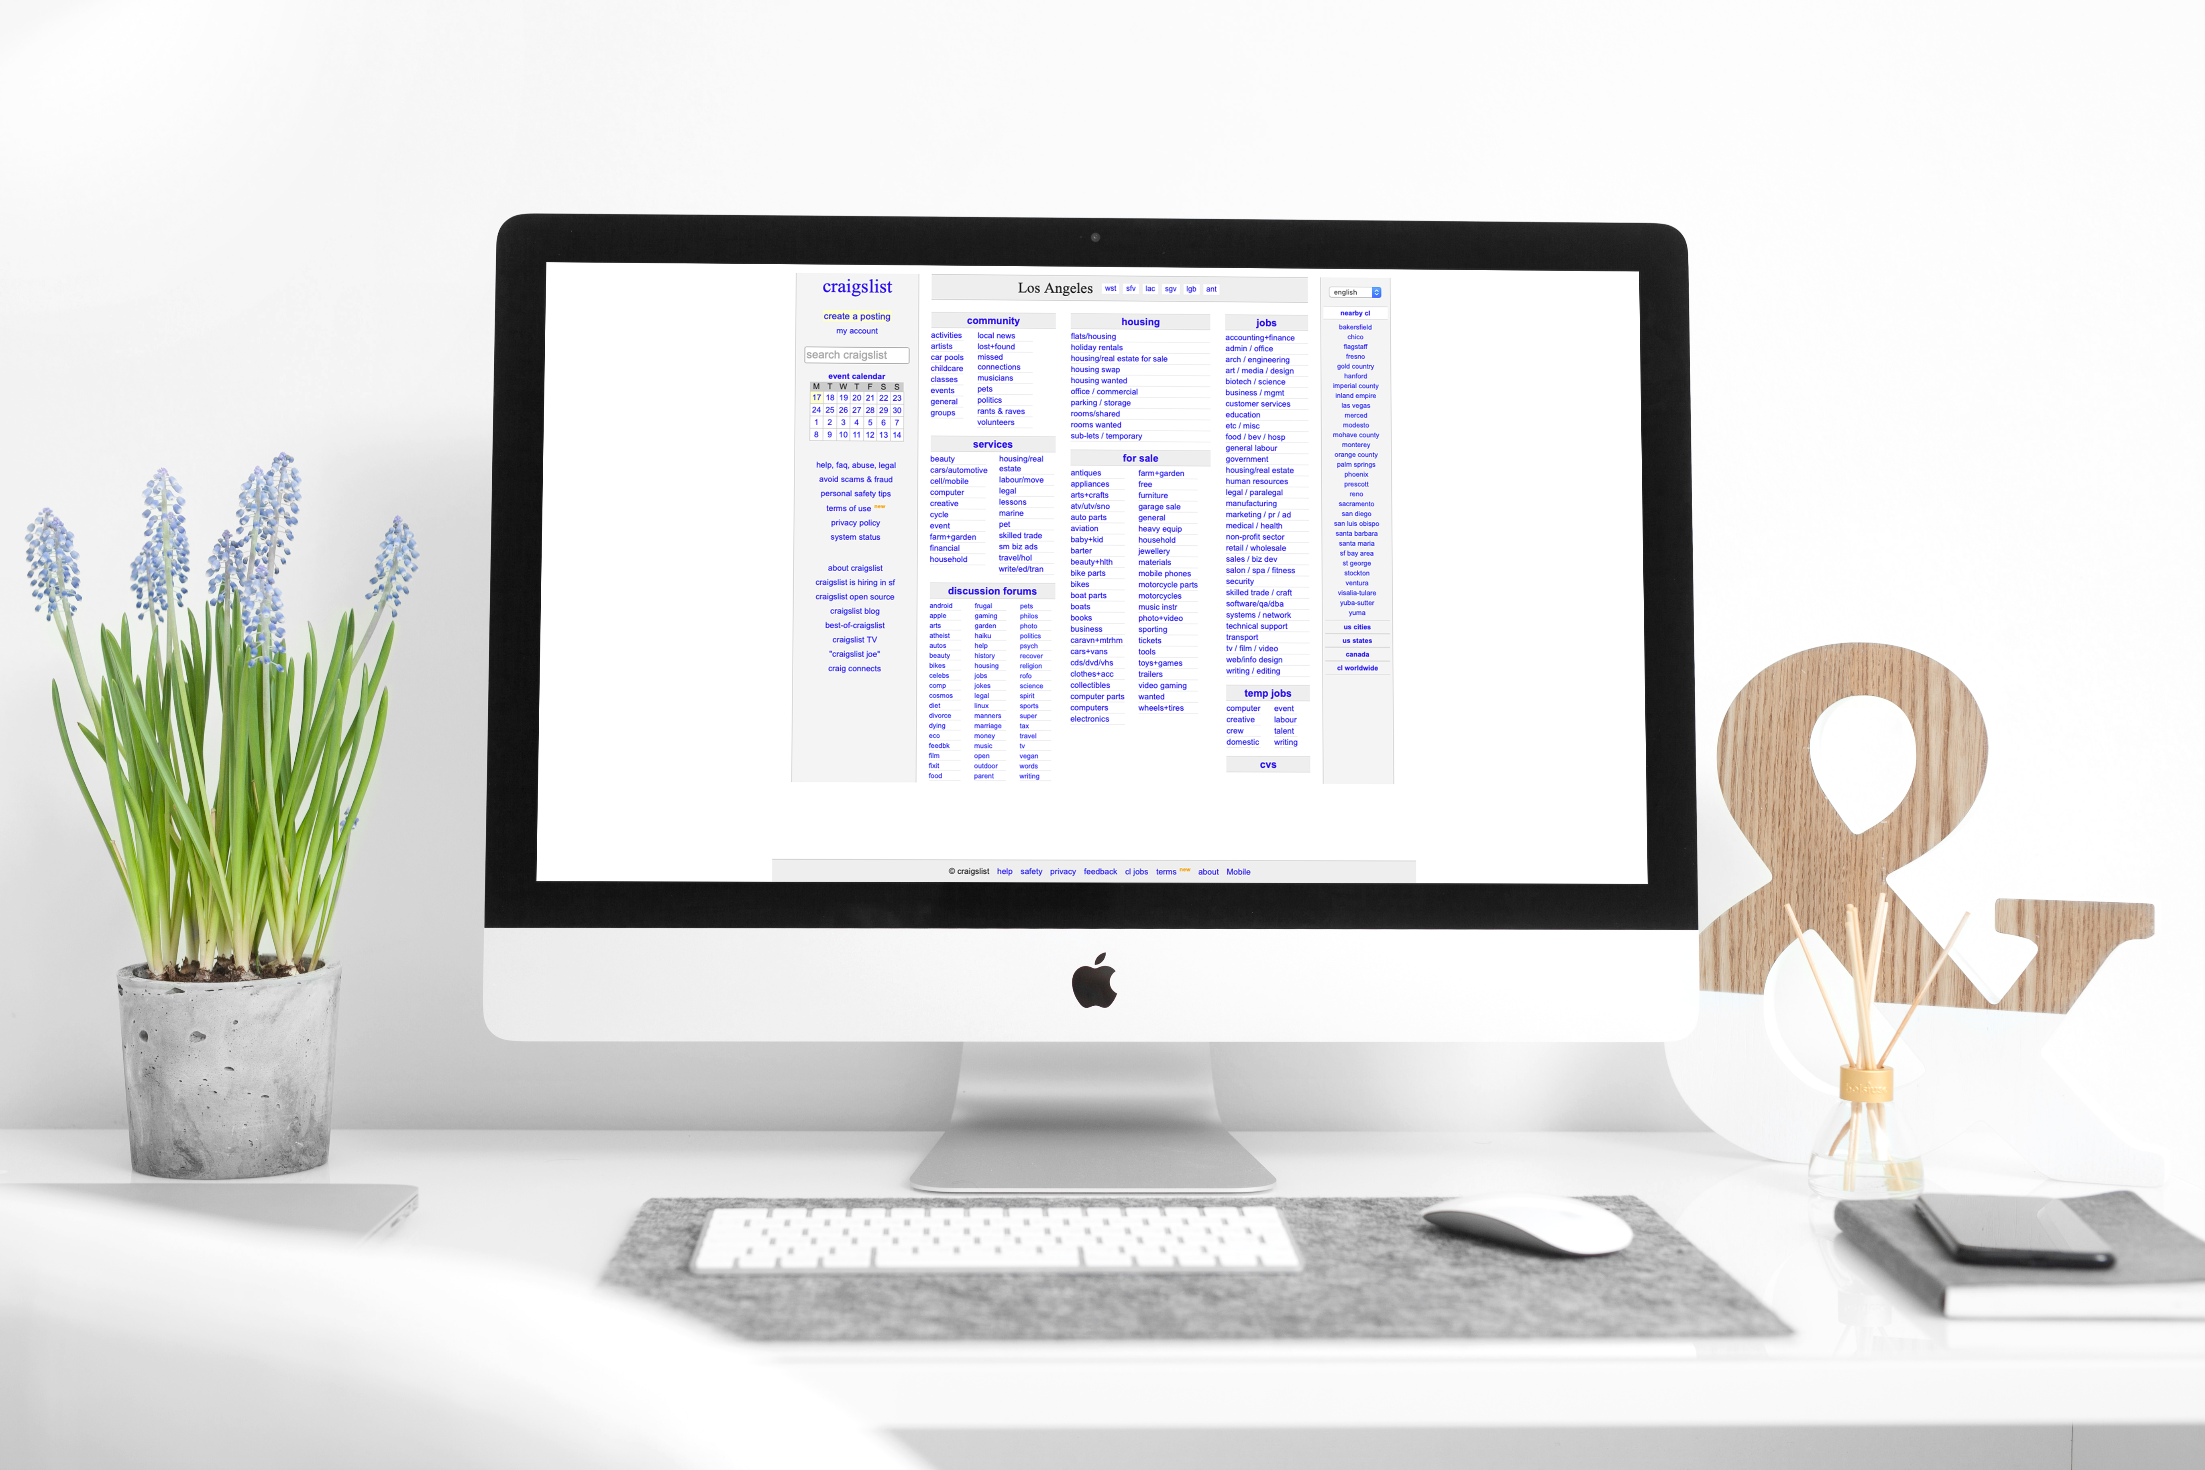The image size is (2205, 1470).
Task: Click the 'jobs' section heading
Action: pos(1261,322)
